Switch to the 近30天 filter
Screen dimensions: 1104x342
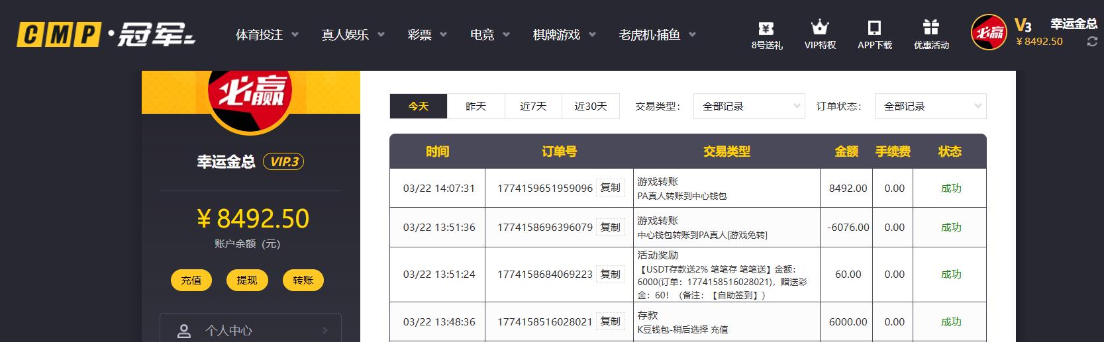coord(590,106)
